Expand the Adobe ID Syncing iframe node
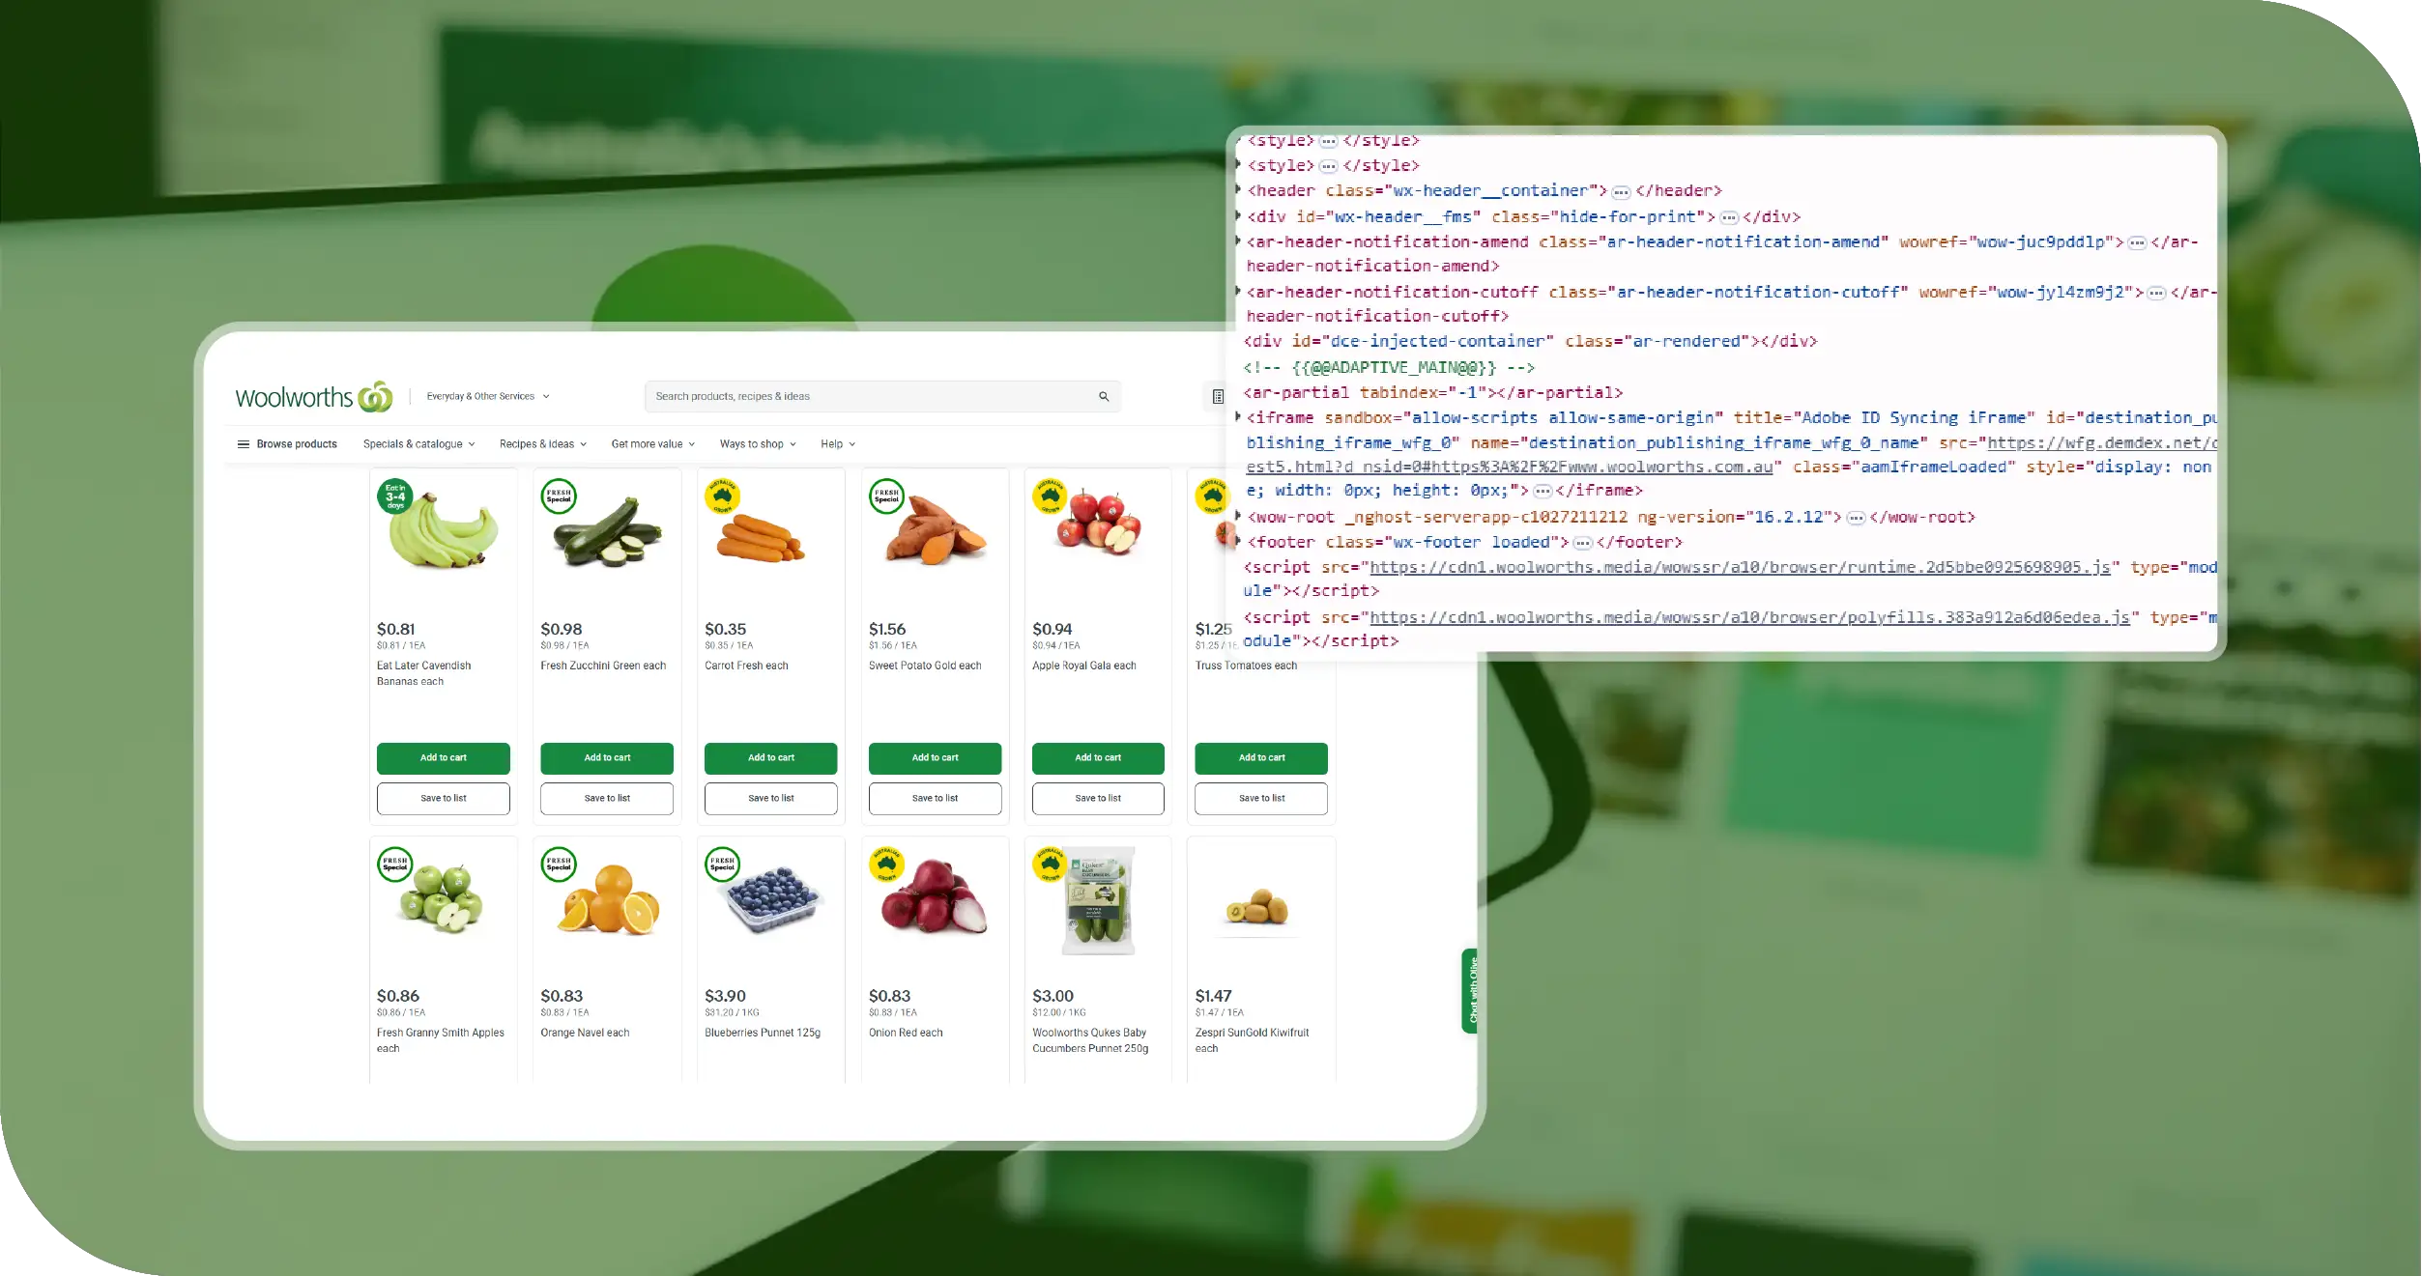Viewport: 2422px width, 1276px height. click(x=1238, y=416)
